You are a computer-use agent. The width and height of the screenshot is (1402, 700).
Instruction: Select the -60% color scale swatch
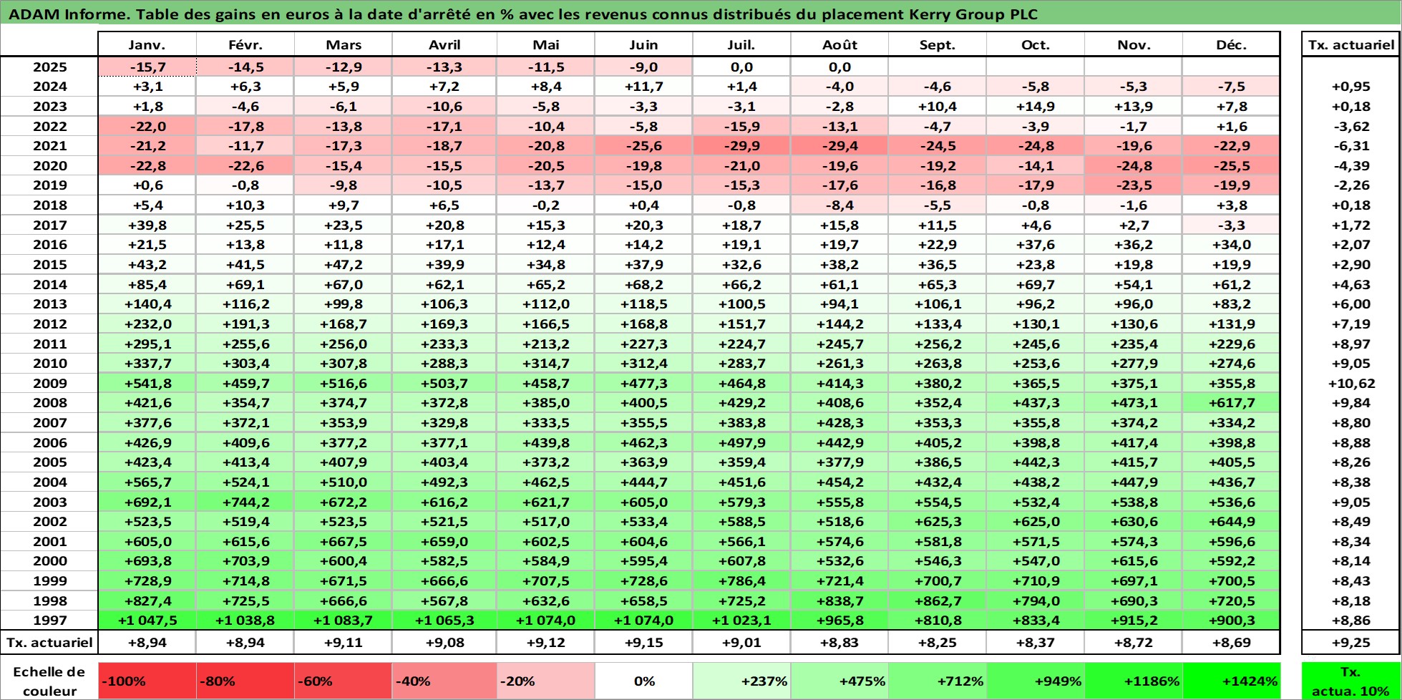point(343,681)
